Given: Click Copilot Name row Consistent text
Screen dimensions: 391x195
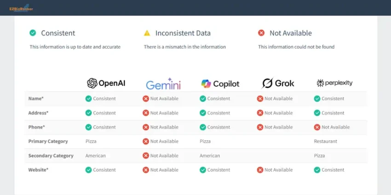Looking at the screenshot, I should tap(218, 99).
